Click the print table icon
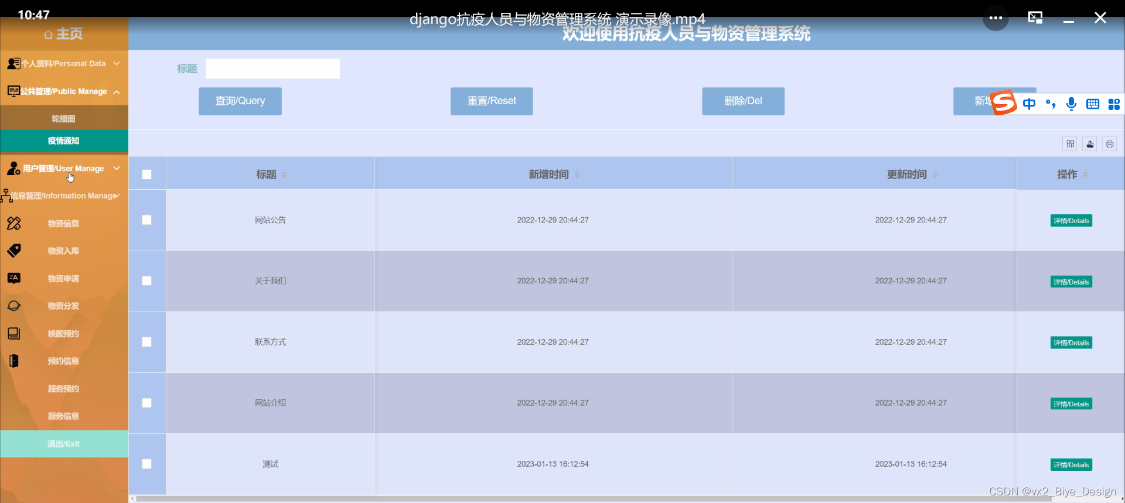This screenshot has height=503, width=1125. (1110, 144)
